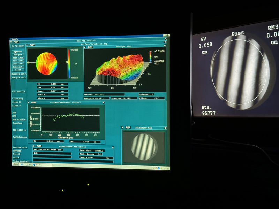Click the Aperture OD (%) field
The width and height of the screenshot is (279, 209).
point(96,98)
